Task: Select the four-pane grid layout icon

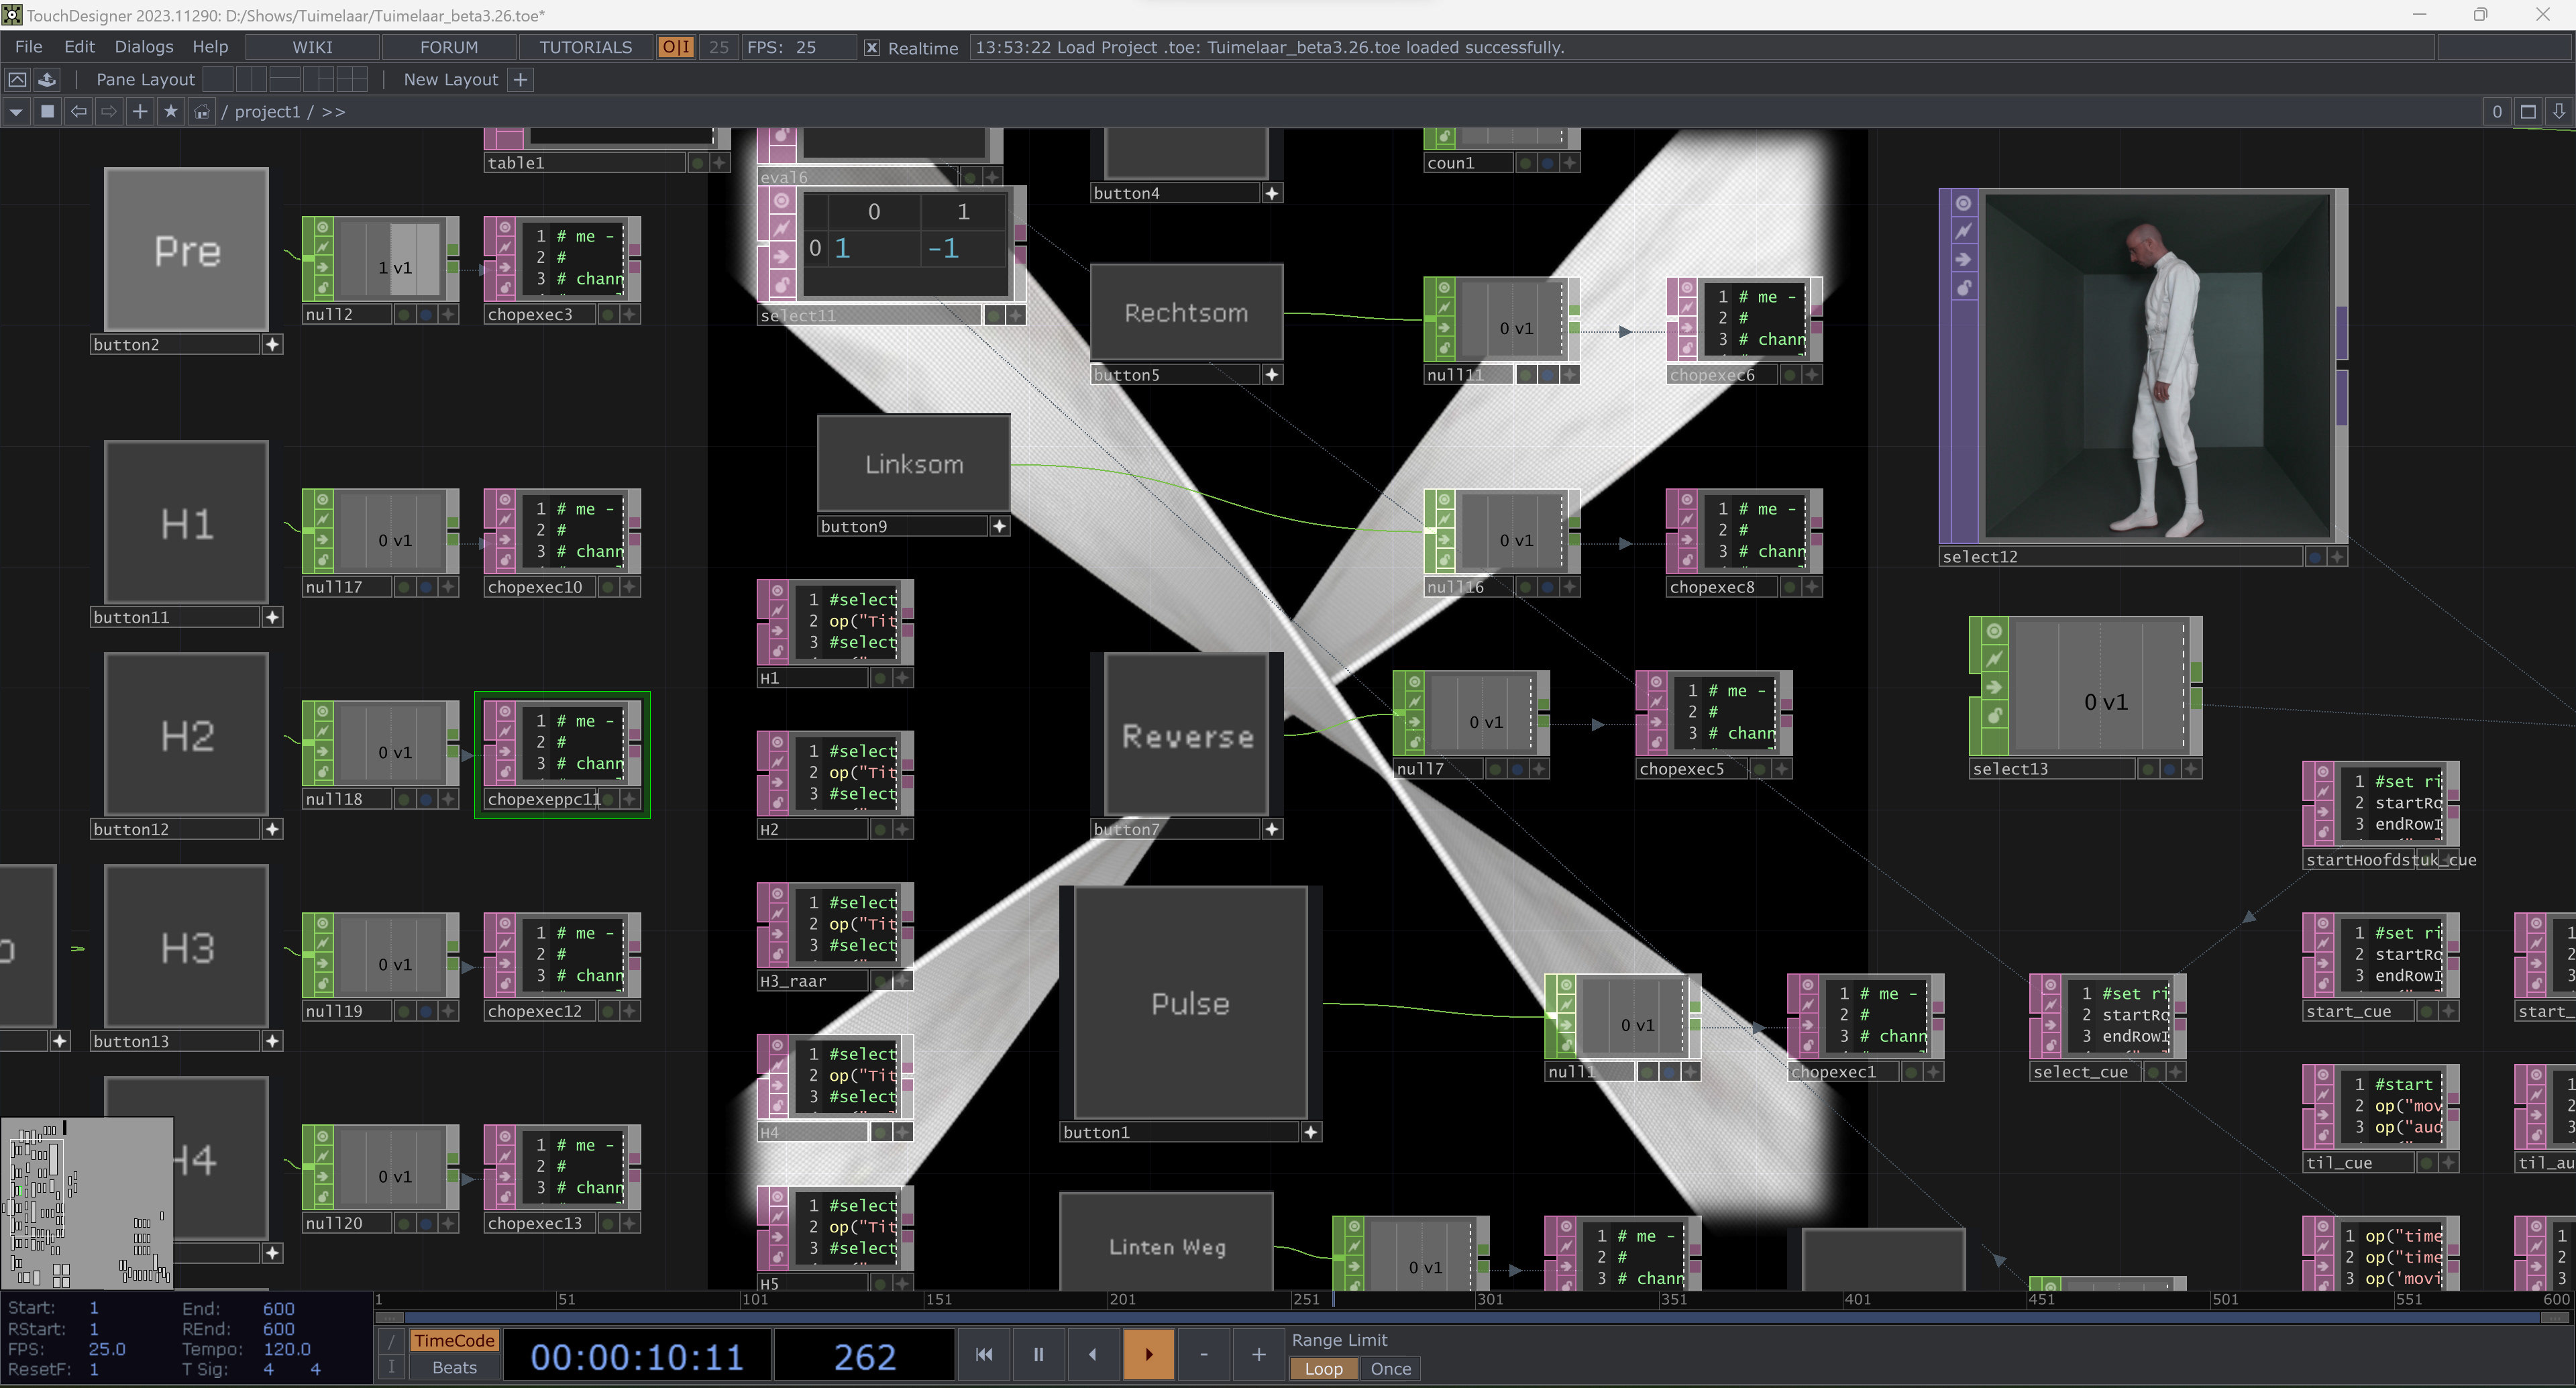Action: [352, 79]
